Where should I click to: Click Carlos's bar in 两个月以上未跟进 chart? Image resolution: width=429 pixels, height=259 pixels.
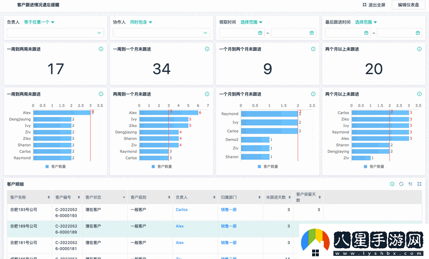pos(380,113)
